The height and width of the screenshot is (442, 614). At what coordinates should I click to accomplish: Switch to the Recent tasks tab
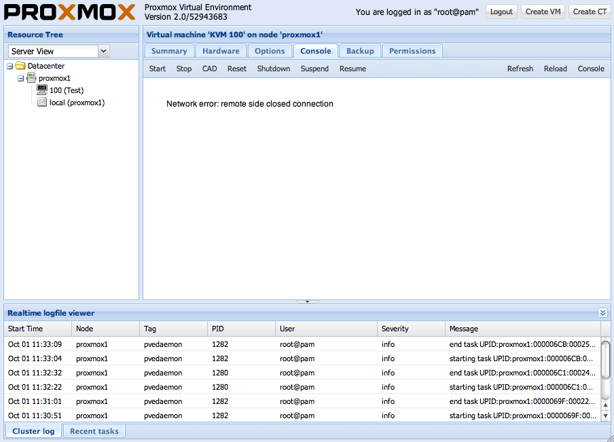[94, 431]
